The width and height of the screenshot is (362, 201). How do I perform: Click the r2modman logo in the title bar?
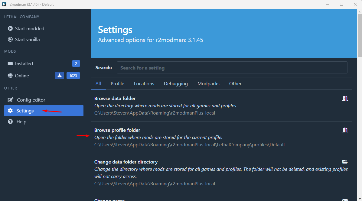pyautogui.click(x=4, y=5)
